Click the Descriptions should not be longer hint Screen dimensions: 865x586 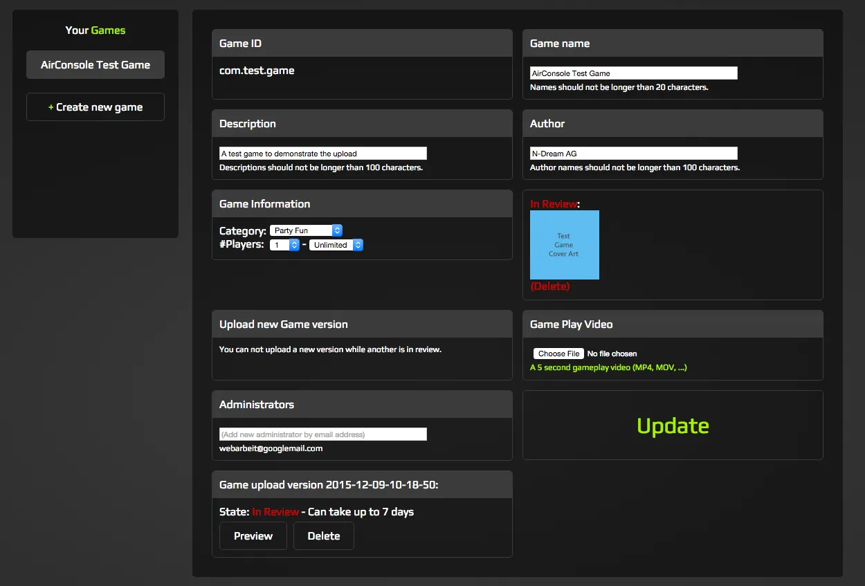(321, 167)
